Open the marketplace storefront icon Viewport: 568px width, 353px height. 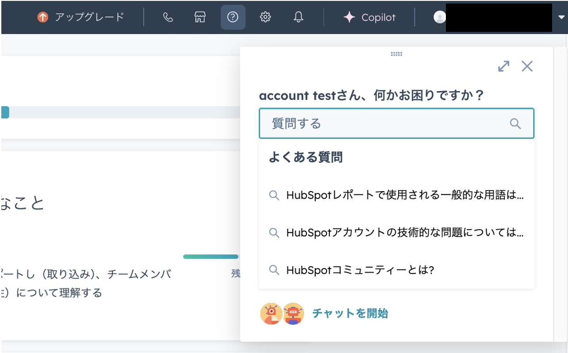pyautogui.click(x=200, y=17)
